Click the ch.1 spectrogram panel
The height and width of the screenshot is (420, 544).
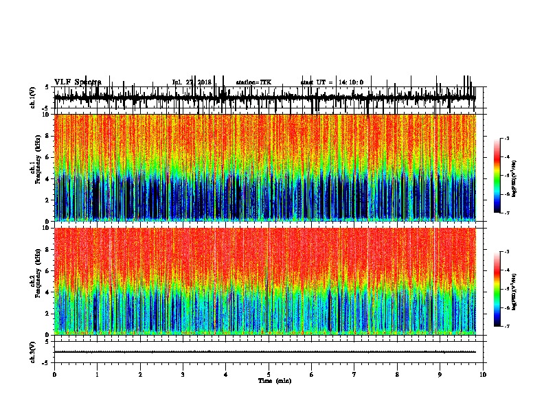(x=265, y=167)
